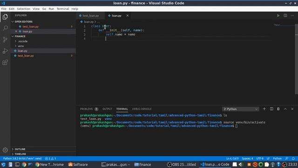
Task: Open the Source Control view
Action: point(5,39)
